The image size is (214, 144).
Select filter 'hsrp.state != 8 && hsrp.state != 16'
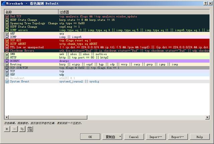coord(87,20)
